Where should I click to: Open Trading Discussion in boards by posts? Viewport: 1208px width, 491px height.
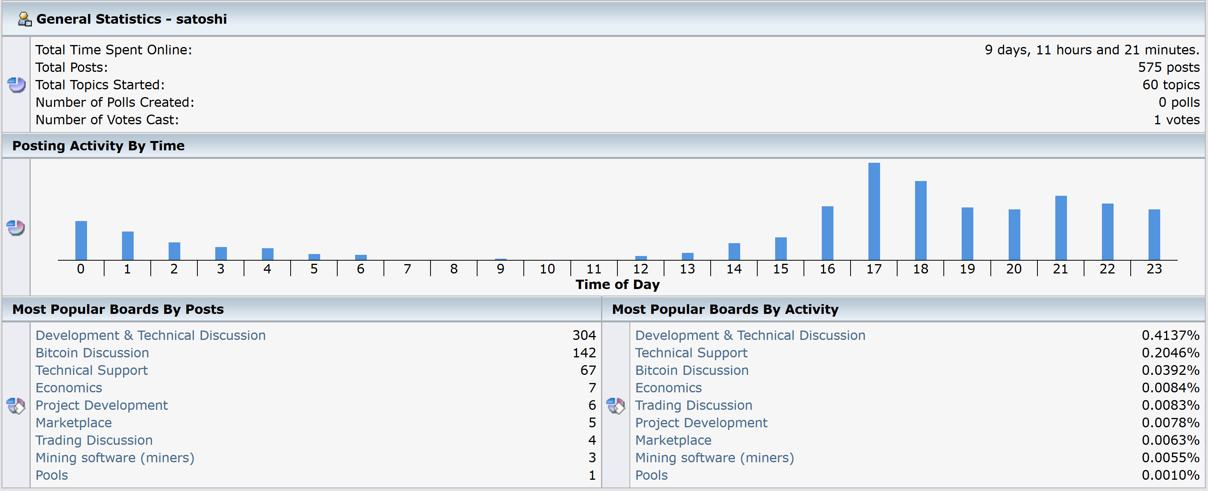(94, 441)
